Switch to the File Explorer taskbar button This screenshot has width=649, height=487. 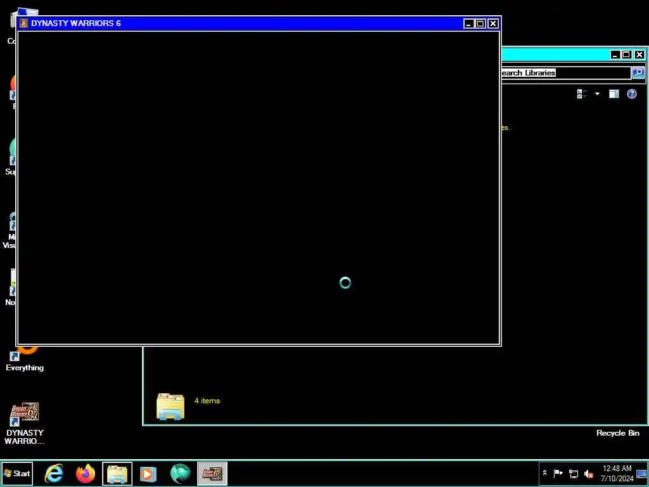click(x=117, y=473)
